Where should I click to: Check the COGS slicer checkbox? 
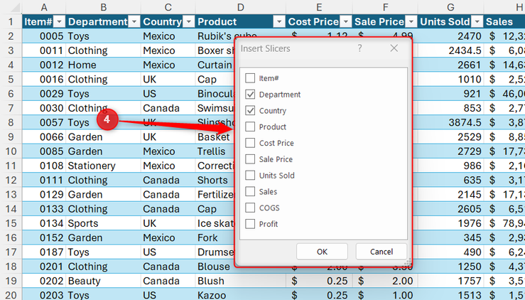[x=250, y=208]
